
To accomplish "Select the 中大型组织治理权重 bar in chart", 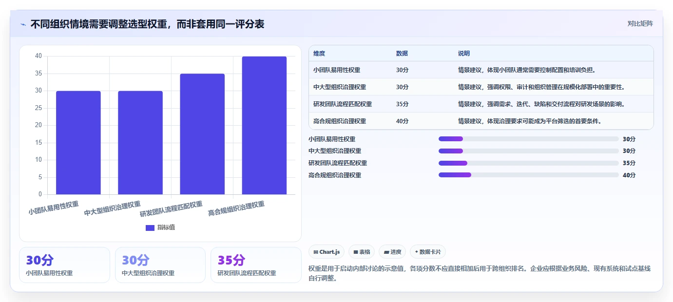I will coord(140,143).
